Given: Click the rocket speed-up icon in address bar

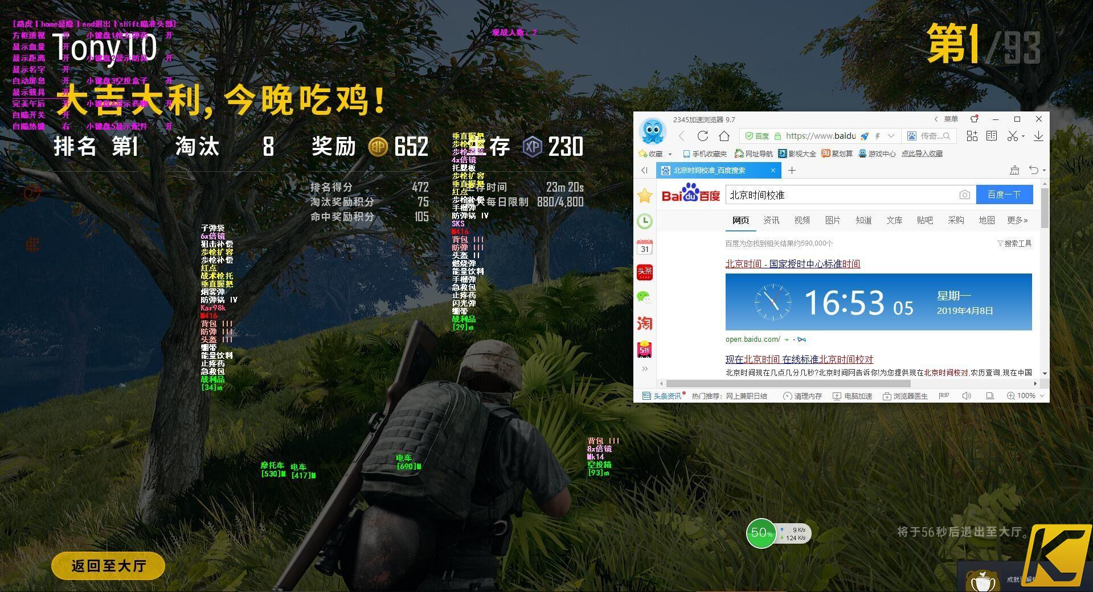Looking at the screenshot, I should click(865, 136).
